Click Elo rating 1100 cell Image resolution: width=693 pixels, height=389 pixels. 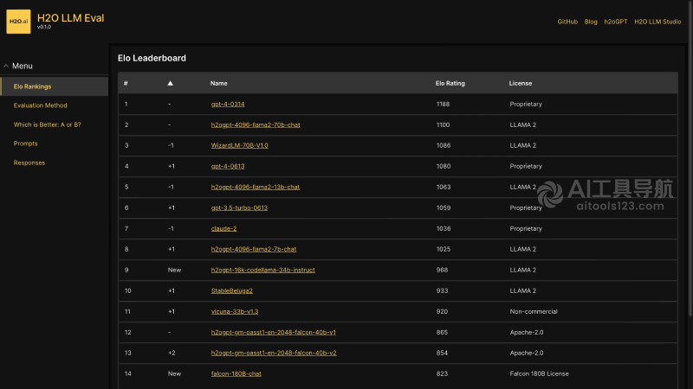pos(443,124)
